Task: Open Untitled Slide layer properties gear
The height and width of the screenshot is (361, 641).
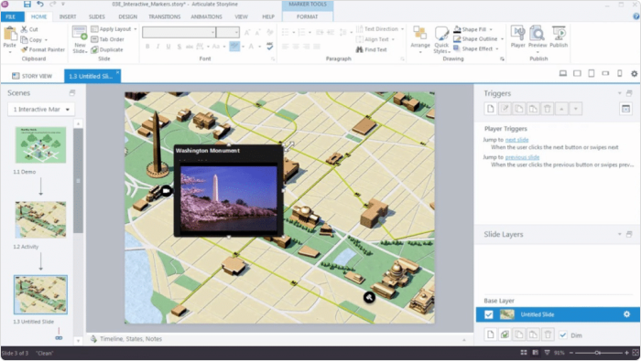Action: (626, 314)
